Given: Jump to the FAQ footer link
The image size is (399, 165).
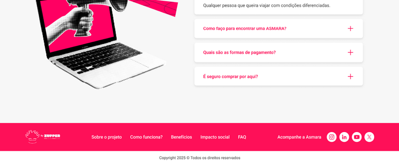Looking at the screenshot, I should pyautogui.click(x=242, y=137).
